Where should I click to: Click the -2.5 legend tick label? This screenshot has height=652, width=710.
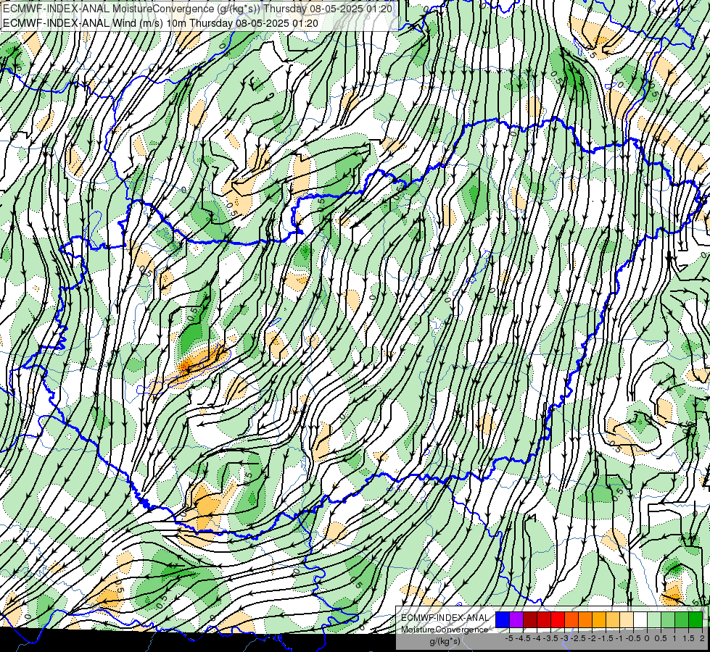(x=578, y=638)
